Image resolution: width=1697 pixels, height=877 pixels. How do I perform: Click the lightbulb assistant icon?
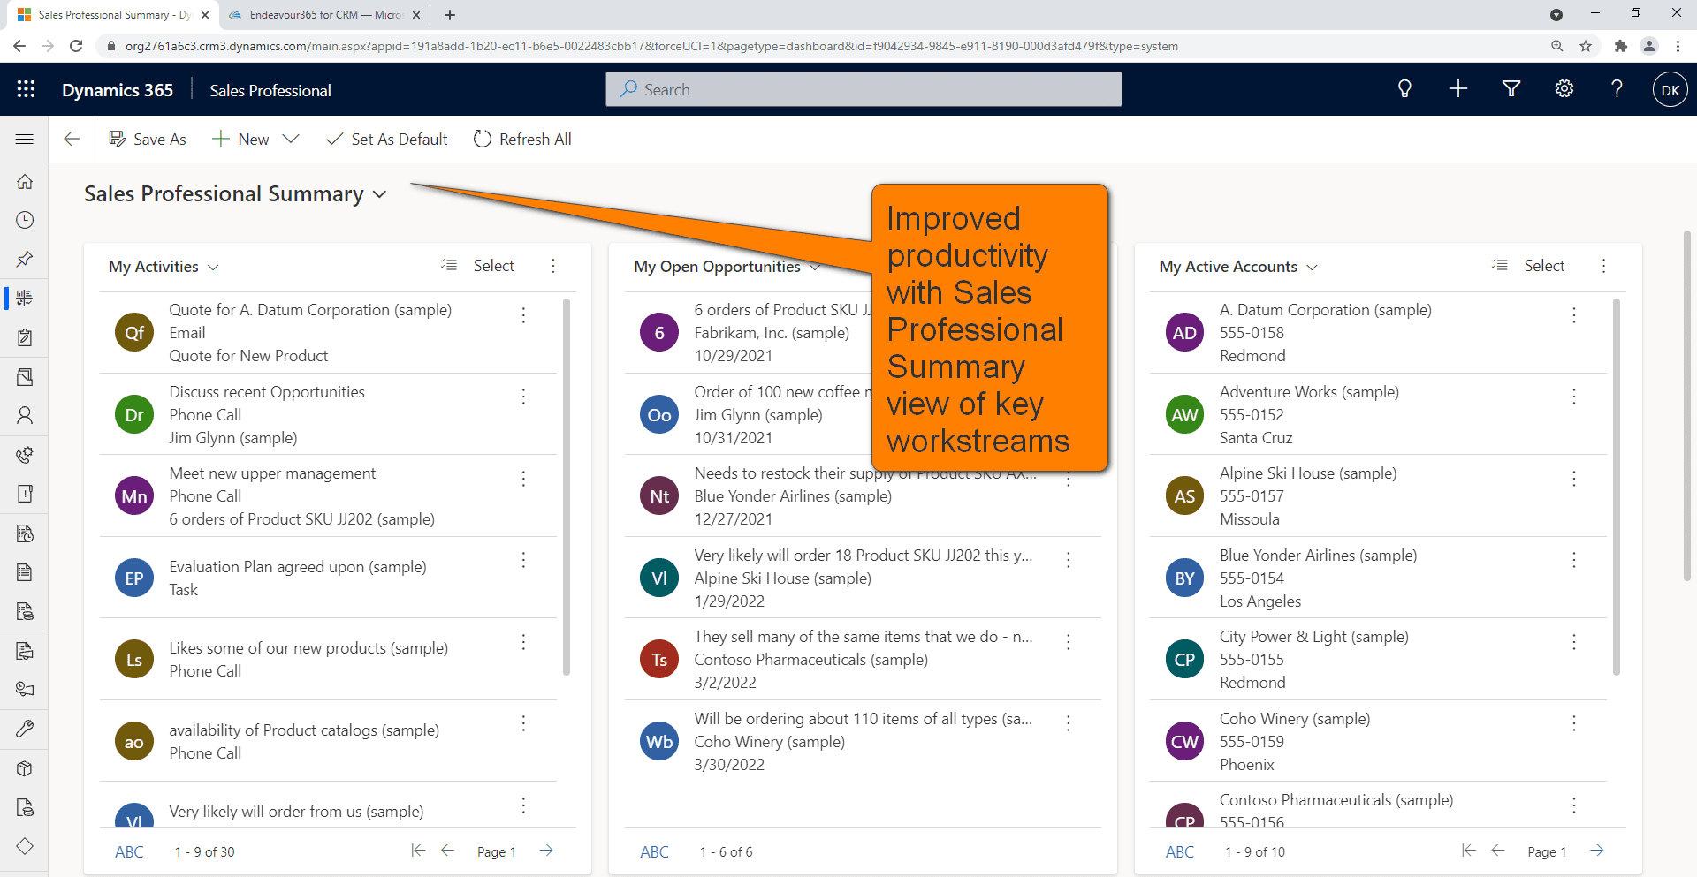[1404, 89]
